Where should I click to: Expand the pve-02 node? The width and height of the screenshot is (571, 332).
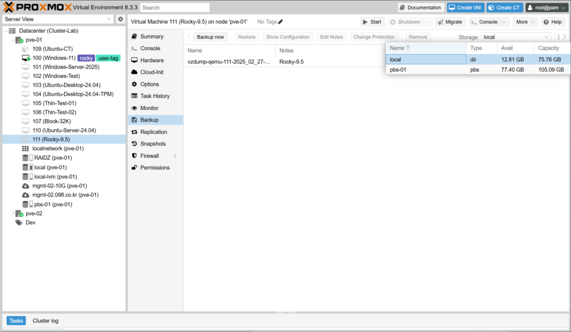pyautogui.click(x=13, y=213)
